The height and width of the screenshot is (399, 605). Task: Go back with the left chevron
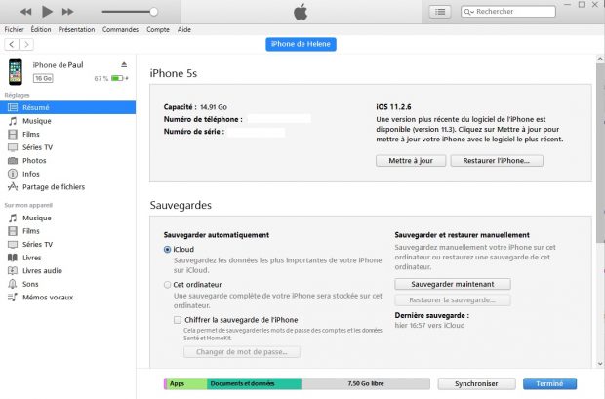pos(12,44)
